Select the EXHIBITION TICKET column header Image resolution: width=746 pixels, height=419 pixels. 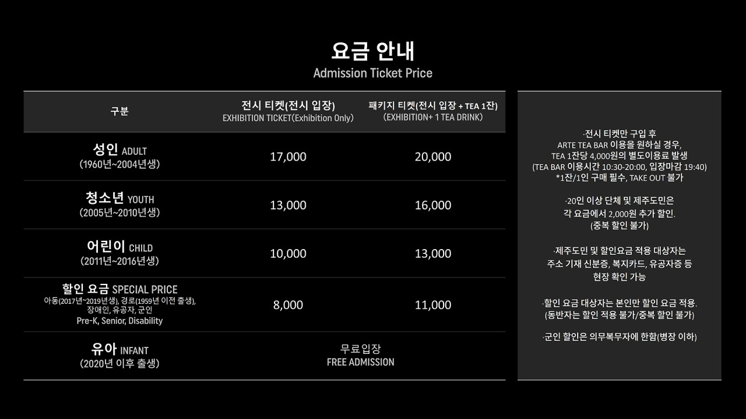pos(288,111)
